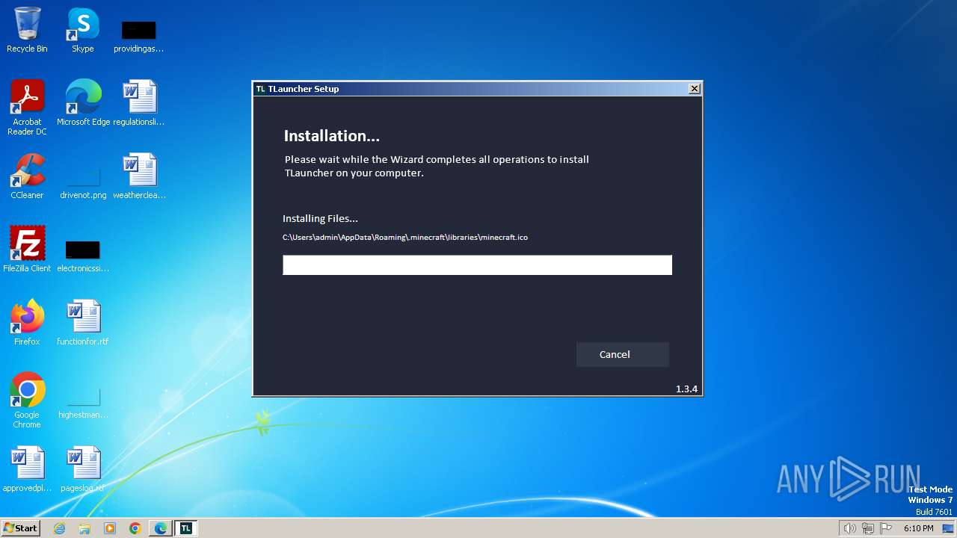Click the network tray icon
Screen dimensions: 957x538
pyautogui.click(x=868, y=528)
